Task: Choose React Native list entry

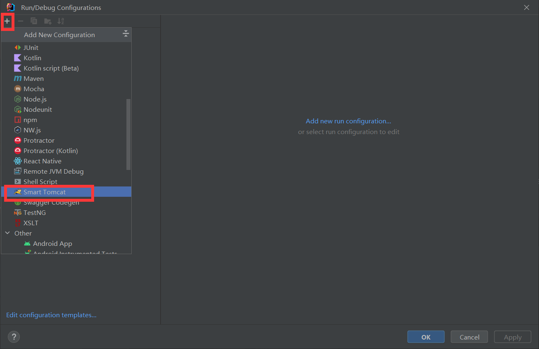Action: [66, 161]
